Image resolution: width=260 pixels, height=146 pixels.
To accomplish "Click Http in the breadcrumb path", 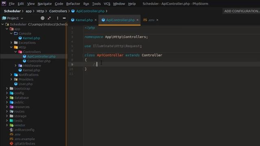I will point(40,11).
